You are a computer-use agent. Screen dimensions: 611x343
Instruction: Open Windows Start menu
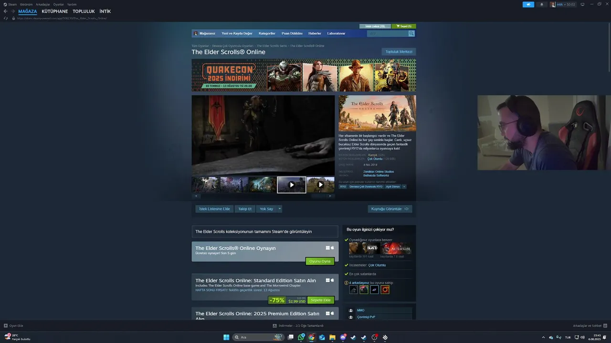pos(226,337)
